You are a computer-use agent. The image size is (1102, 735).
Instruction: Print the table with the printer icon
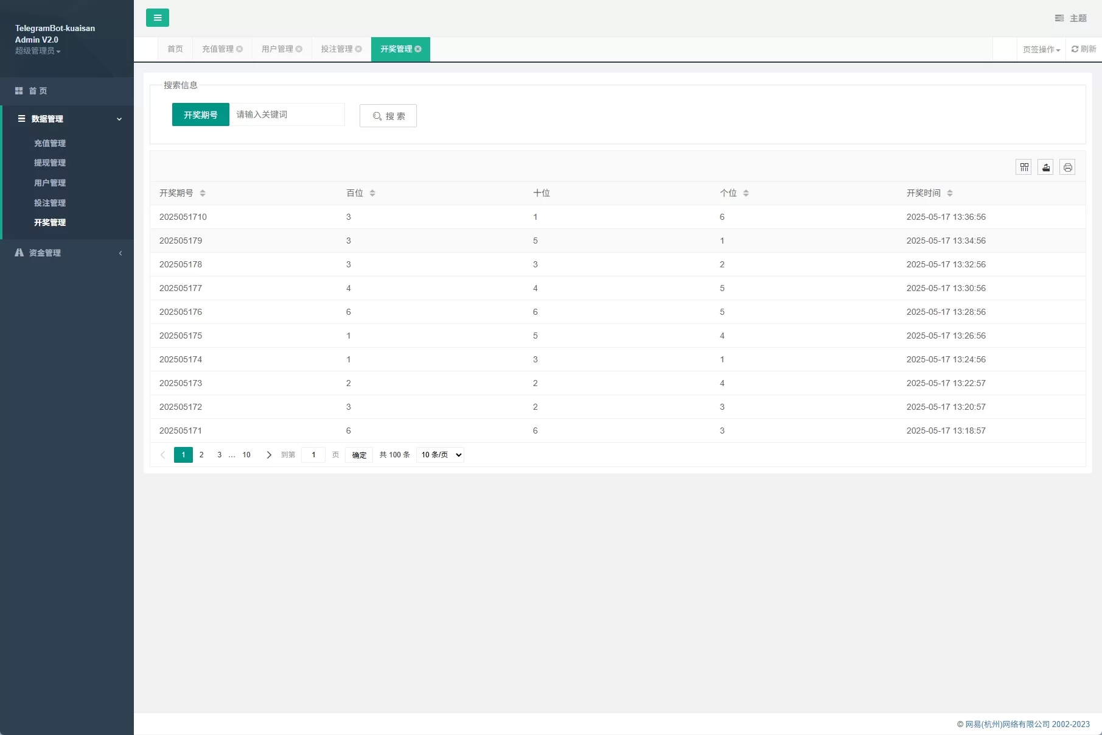pos(1067,167)
